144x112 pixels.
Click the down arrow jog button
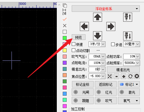(98, 36)
